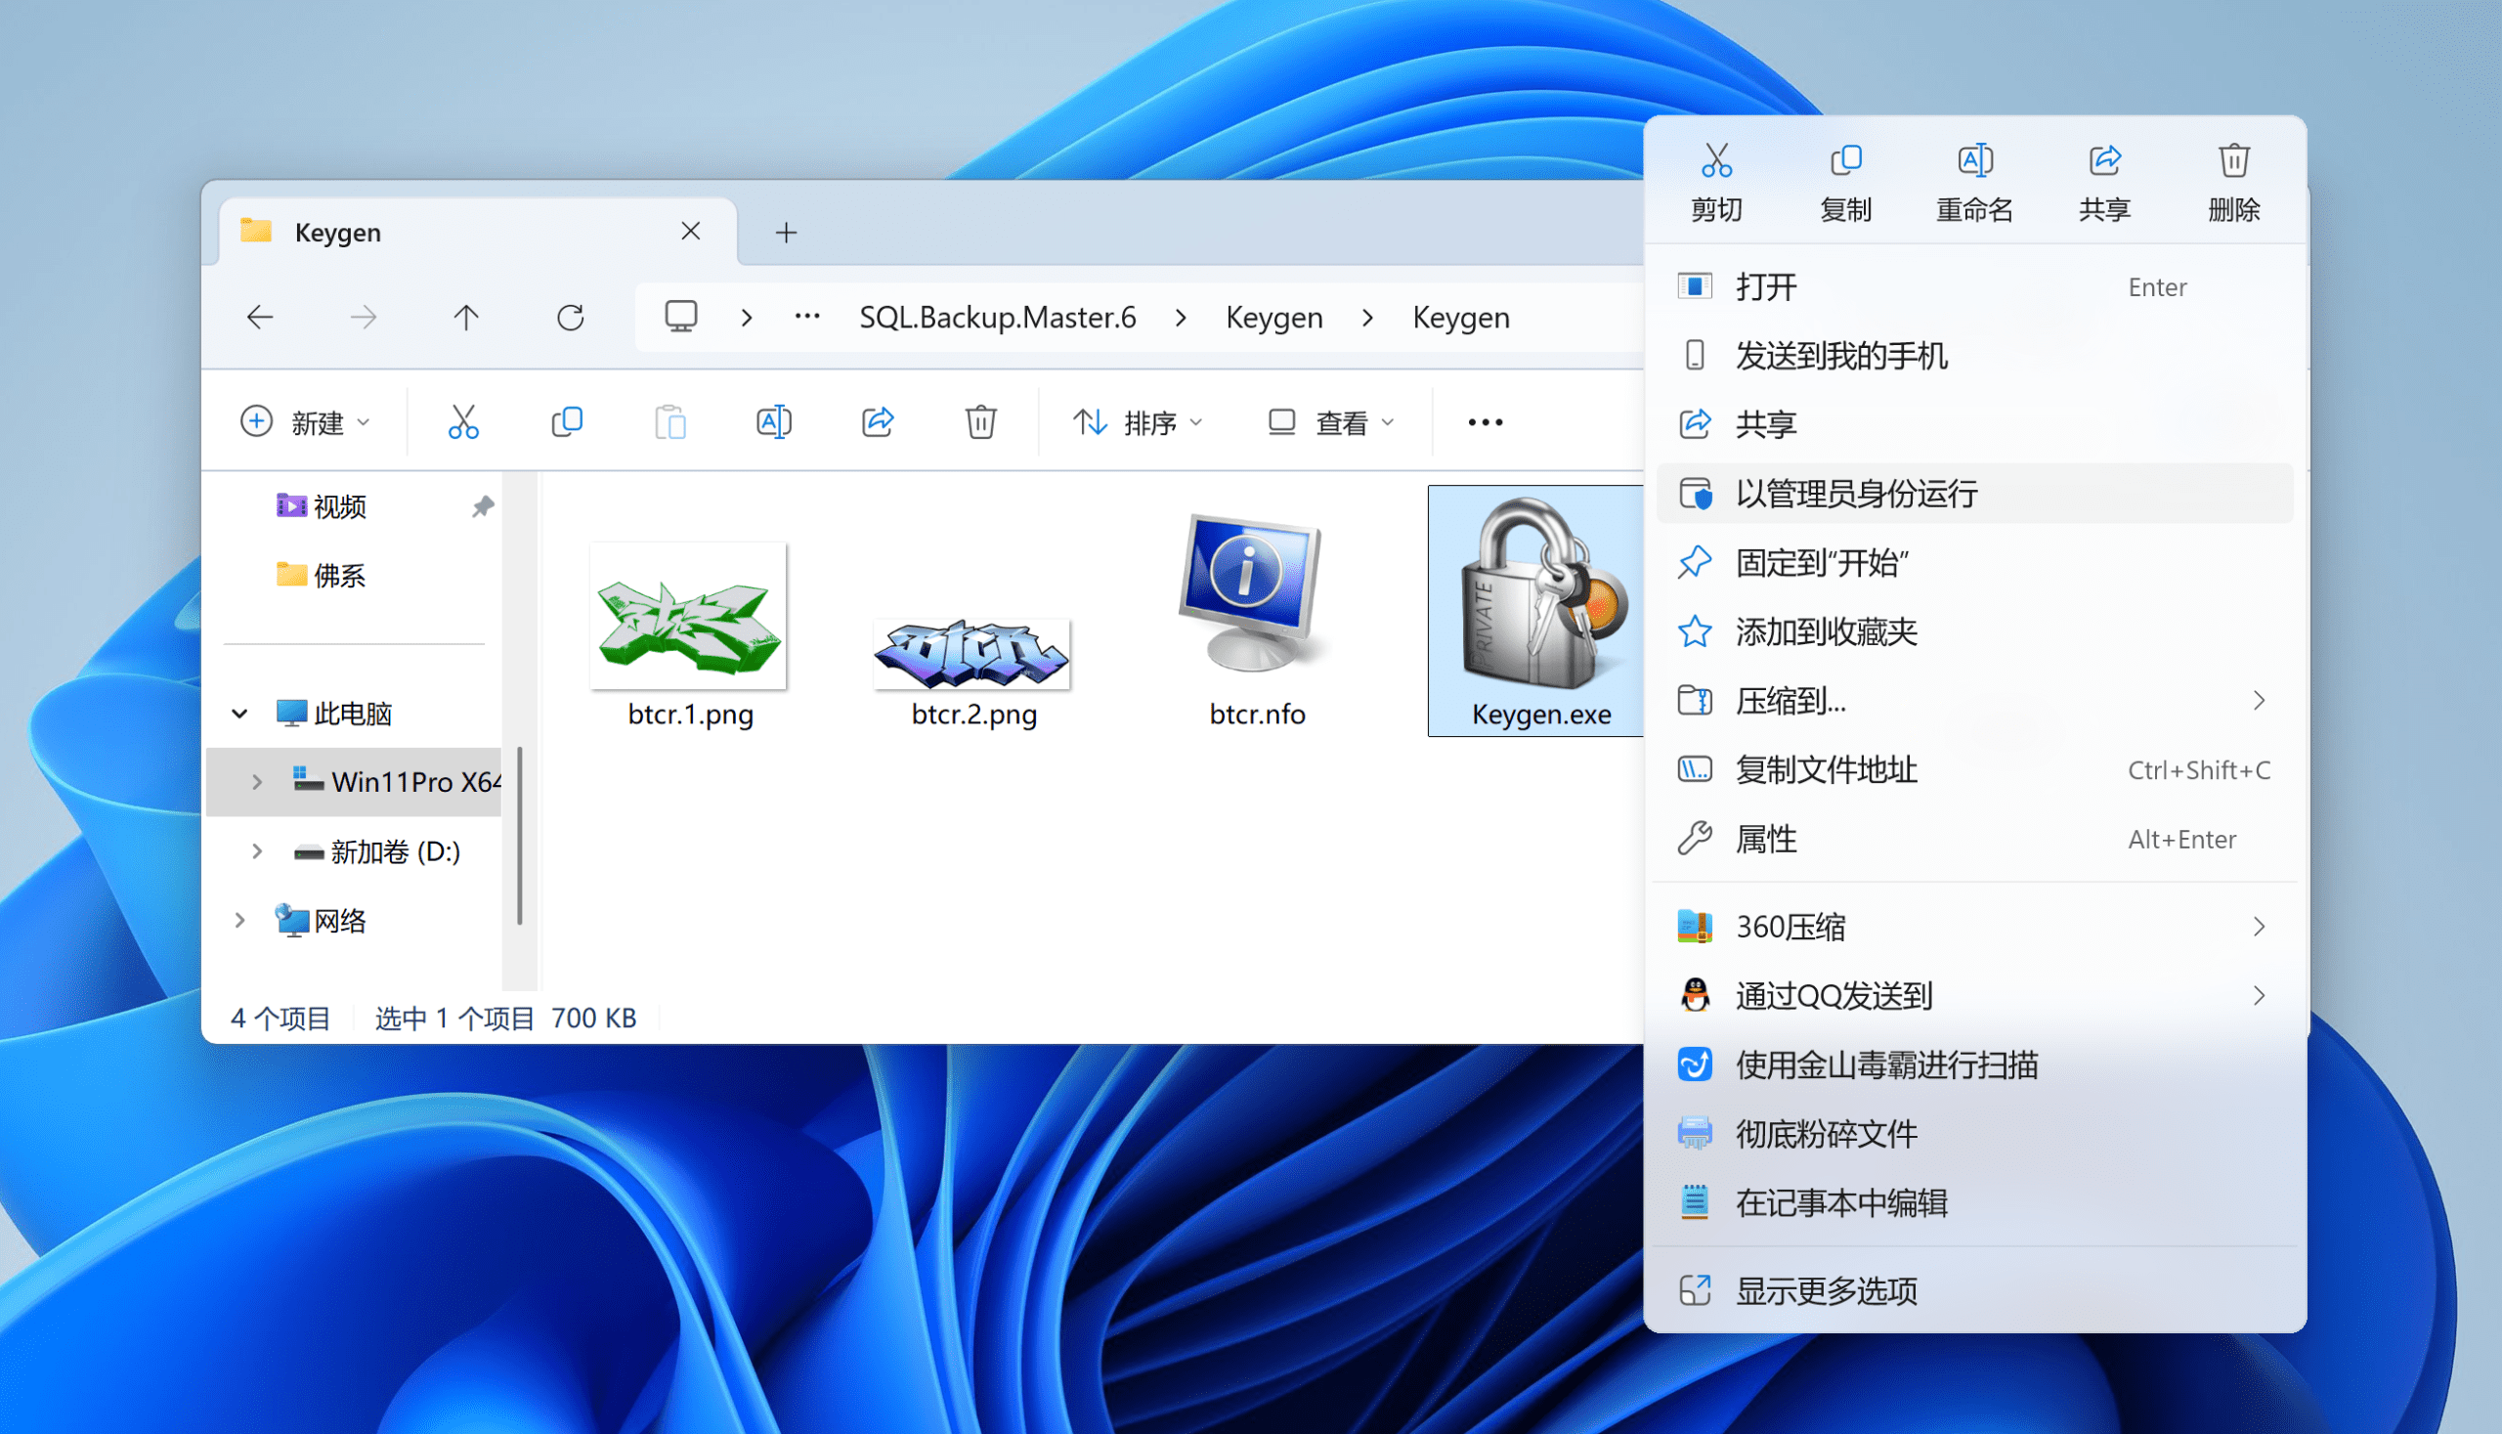
Task: Click the toolbar Delete trash icon
Action: tap(980, 422)
